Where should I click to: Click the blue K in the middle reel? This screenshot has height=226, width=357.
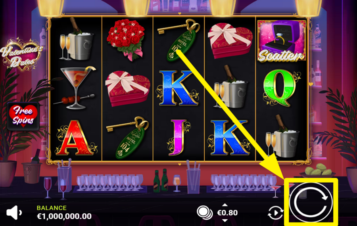[178, 88]
